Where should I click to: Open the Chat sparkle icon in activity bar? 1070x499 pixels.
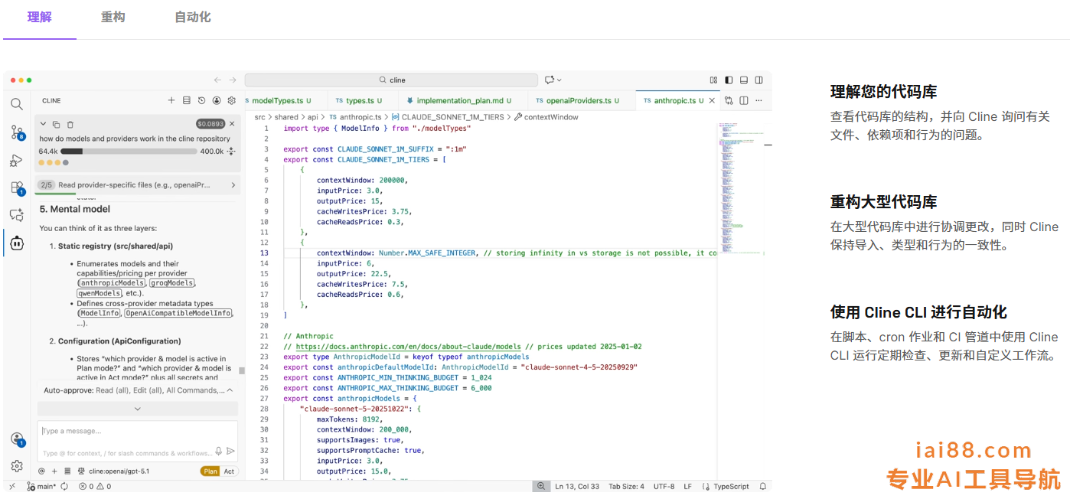[x=16, y=215]
